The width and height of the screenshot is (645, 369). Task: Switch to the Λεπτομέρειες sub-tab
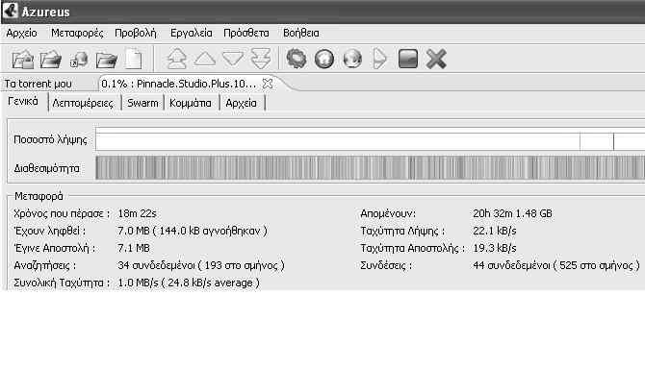point(83,103)
